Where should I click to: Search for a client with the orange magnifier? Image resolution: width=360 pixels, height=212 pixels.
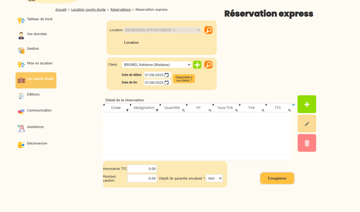point(208,65)
